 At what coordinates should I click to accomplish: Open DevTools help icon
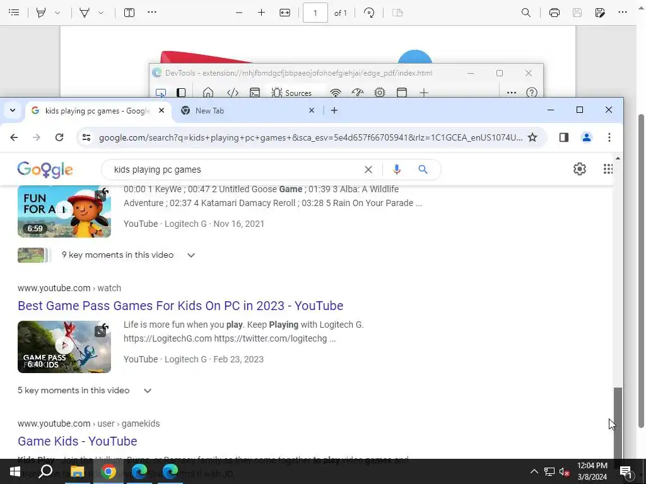532,93
